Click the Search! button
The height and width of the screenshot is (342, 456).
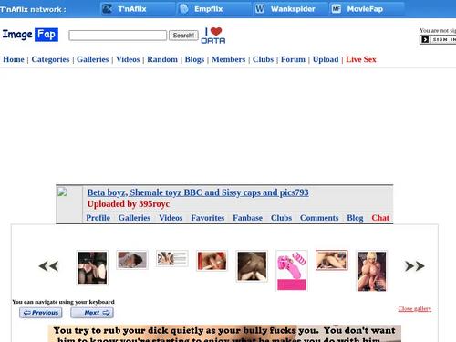[183, 36]
